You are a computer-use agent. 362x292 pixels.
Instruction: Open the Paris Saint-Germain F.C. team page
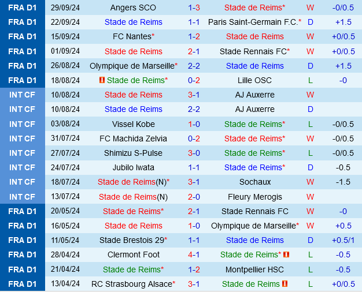coord(252,22)
